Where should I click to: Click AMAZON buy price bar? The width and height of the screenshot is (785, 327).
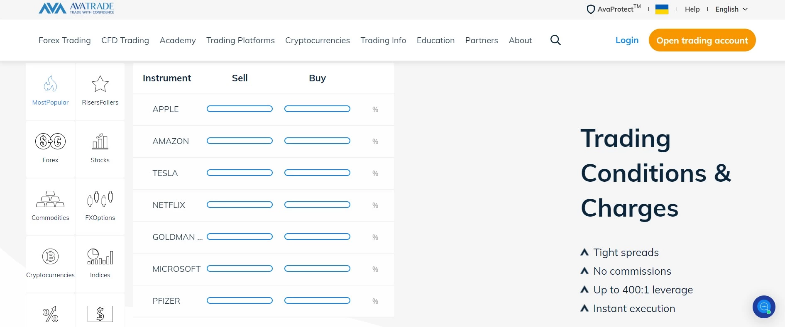[317, 141]
